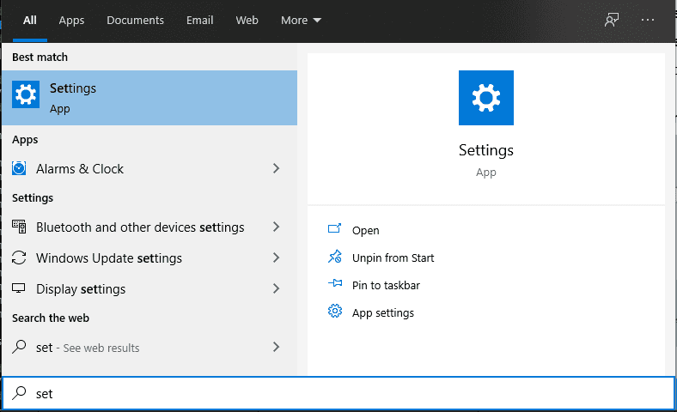Screen dimensions: 677x412
Task: Switch to the Email tab
Action: [x=200, y=21]
